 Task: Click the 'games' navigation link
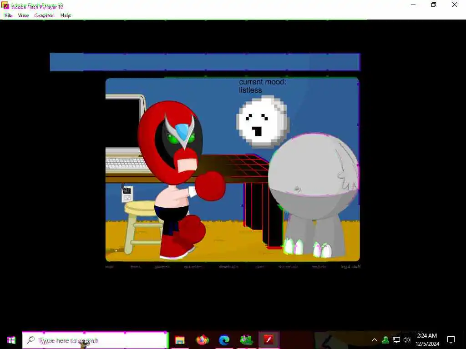tap(162, 267)
